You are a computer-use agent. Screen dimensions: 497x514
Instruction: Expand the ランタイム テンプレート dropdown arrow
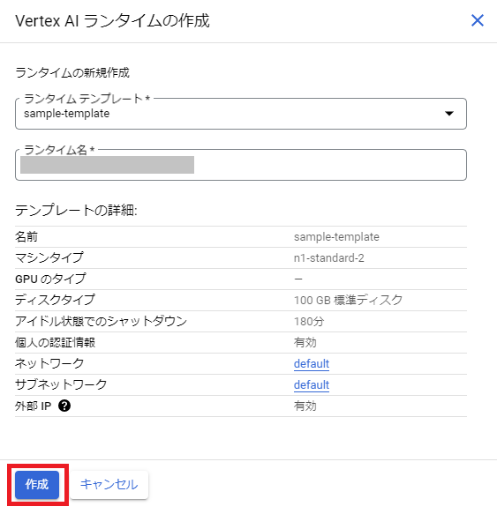449,114
